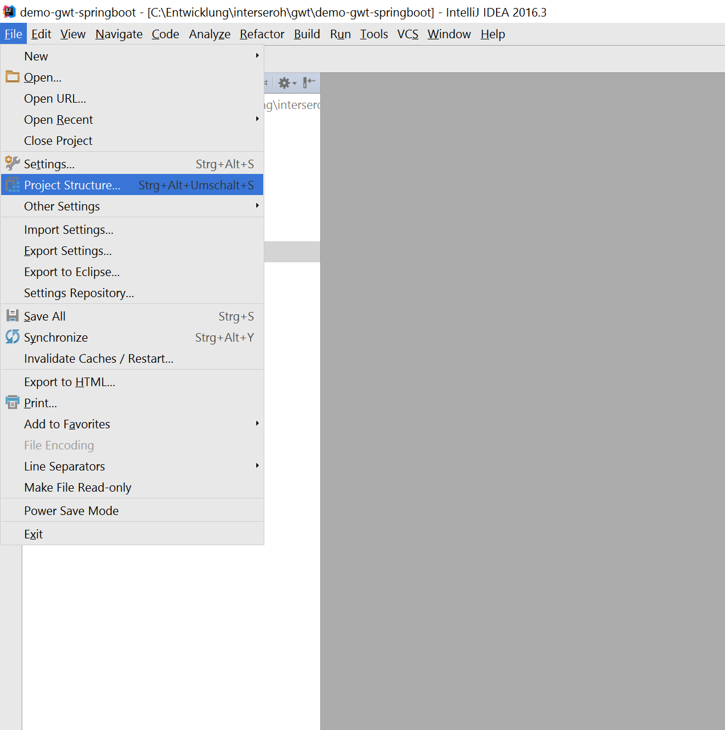Select Line Separators entry
This screenshot has width=725, height=730.
[x=132, y=466]
